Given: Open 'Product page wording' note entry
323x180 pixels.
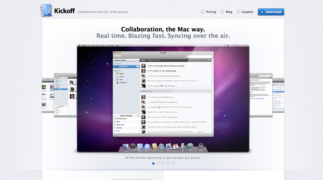Looking at the screenshot, I should click(163, 117).
